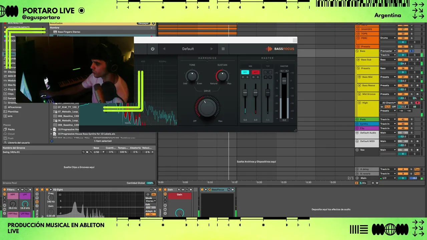Toggle the DRY mix channel button
Screen dimensions: 427x240
[245, 72]
